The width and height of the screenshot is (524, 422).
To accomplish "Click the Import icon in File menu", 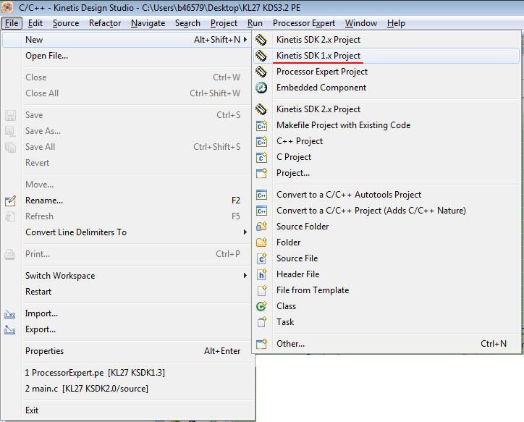I will point(9,314).
